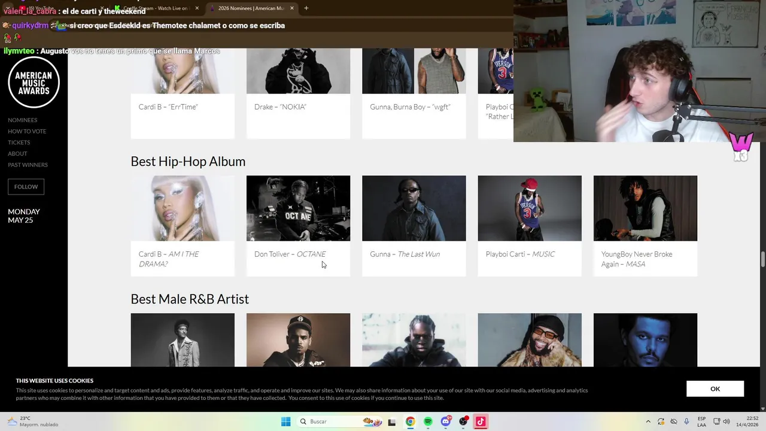Viewport: 766px width, 431px height.
Task: Click the text Playboi Carti – MUSIC
Action: [520, 254]
